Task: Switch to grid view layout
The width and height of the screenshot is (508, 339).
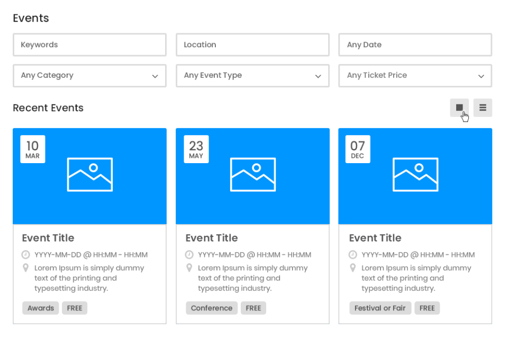Action: click(x=459, y=108)
